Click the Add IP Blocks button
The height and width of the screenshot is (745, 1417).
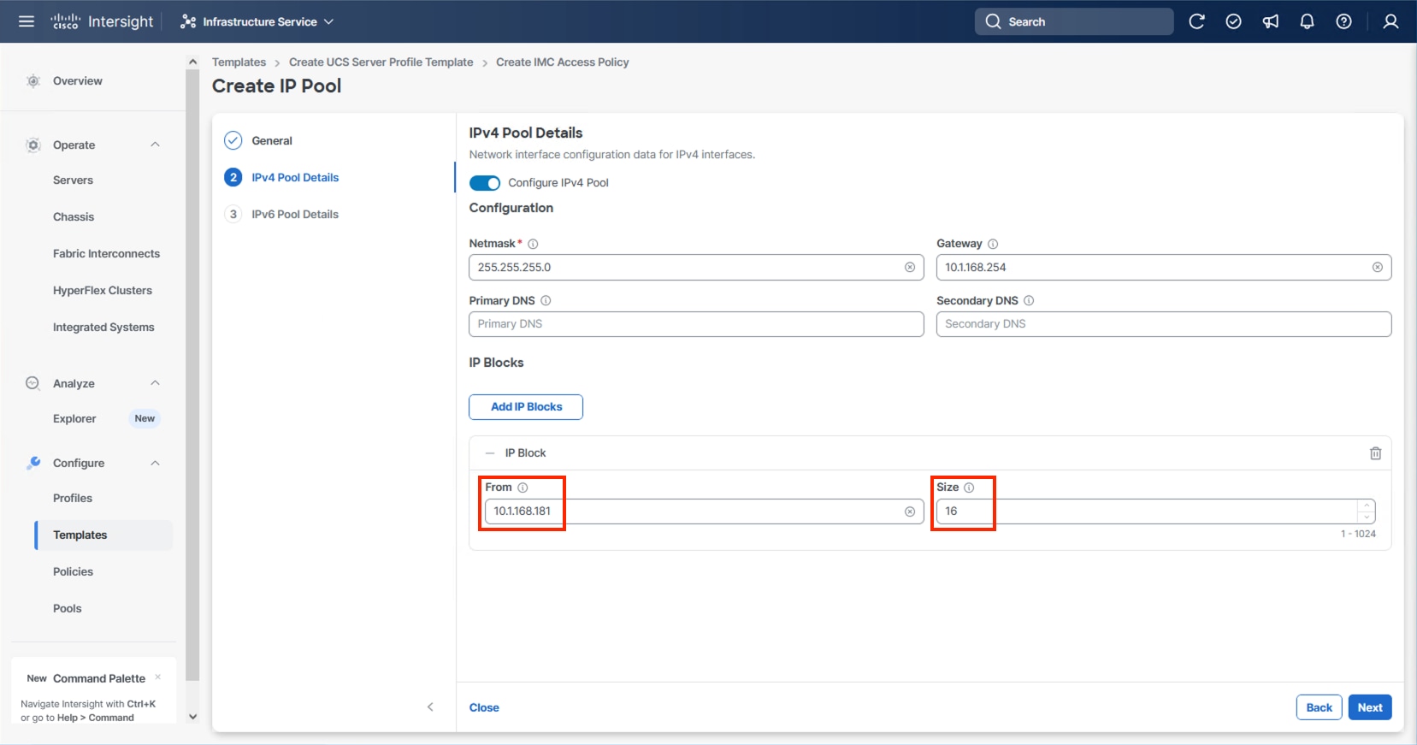[x=526, y=407]
